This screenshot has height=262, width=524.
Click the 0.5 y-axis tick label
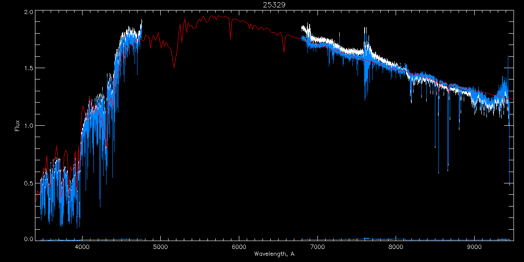click(x=28, y=183)
